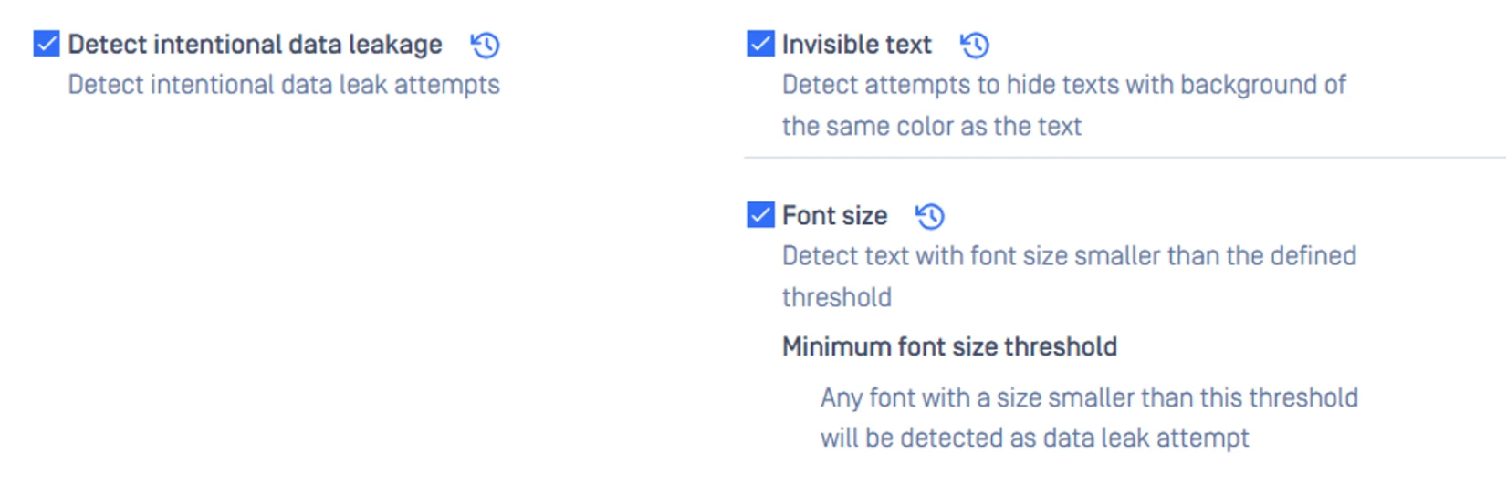Click the word "leakage" in the first option
The height and width of the screenshot is (495, 1506).
coord(395,45)
